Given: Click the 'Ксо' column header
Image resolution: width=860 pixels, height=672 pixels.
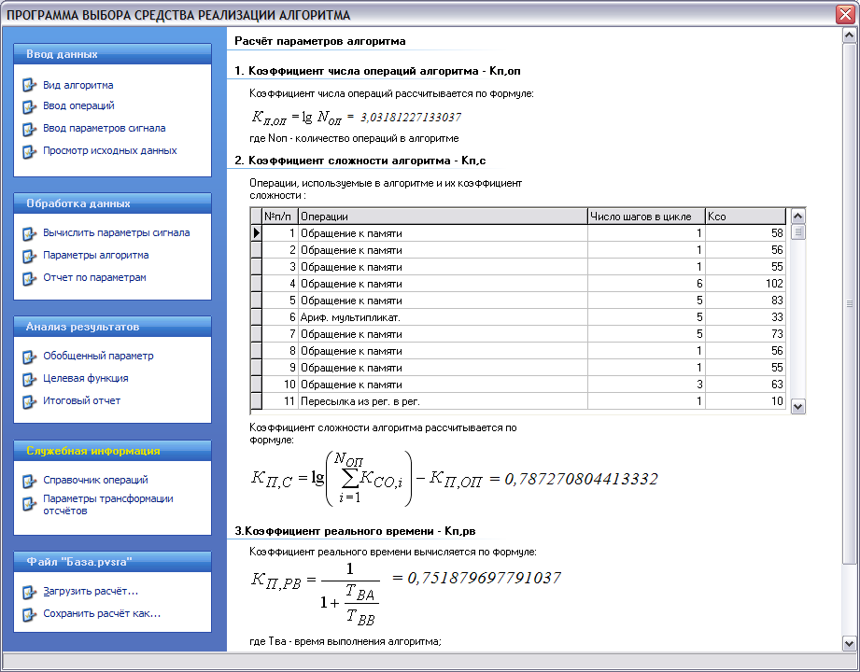Looking at the screenshot, I should click(745, 217).
